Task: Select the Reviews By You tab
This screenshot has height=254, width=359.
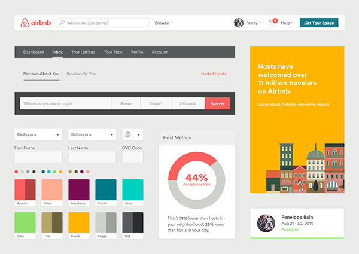Action: pyautogui.click(x=81, y=74)
